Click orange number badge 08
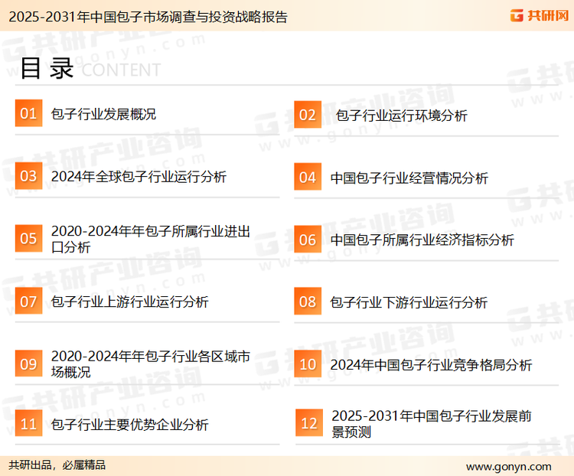The height and width of the screenshot is (476, 574). 308,302
